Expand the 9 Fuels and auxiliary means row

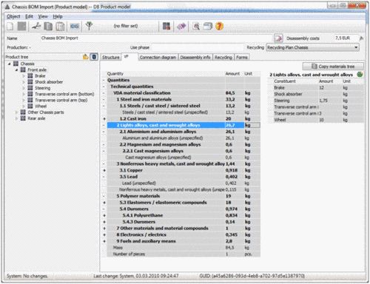104,241
